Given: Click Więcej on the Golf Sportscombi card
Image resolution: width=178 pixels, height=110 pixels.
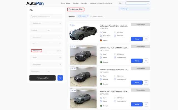Looking at the screenshot, I should coord(137,83).
